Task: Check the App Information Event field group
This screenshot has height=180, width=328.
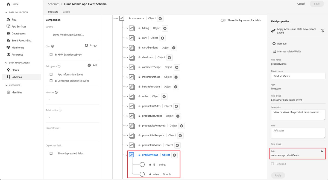Action: 51,74
